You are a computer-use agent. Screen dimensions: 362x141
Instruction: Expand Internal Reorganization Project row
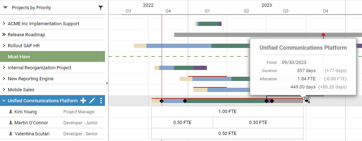4,68
